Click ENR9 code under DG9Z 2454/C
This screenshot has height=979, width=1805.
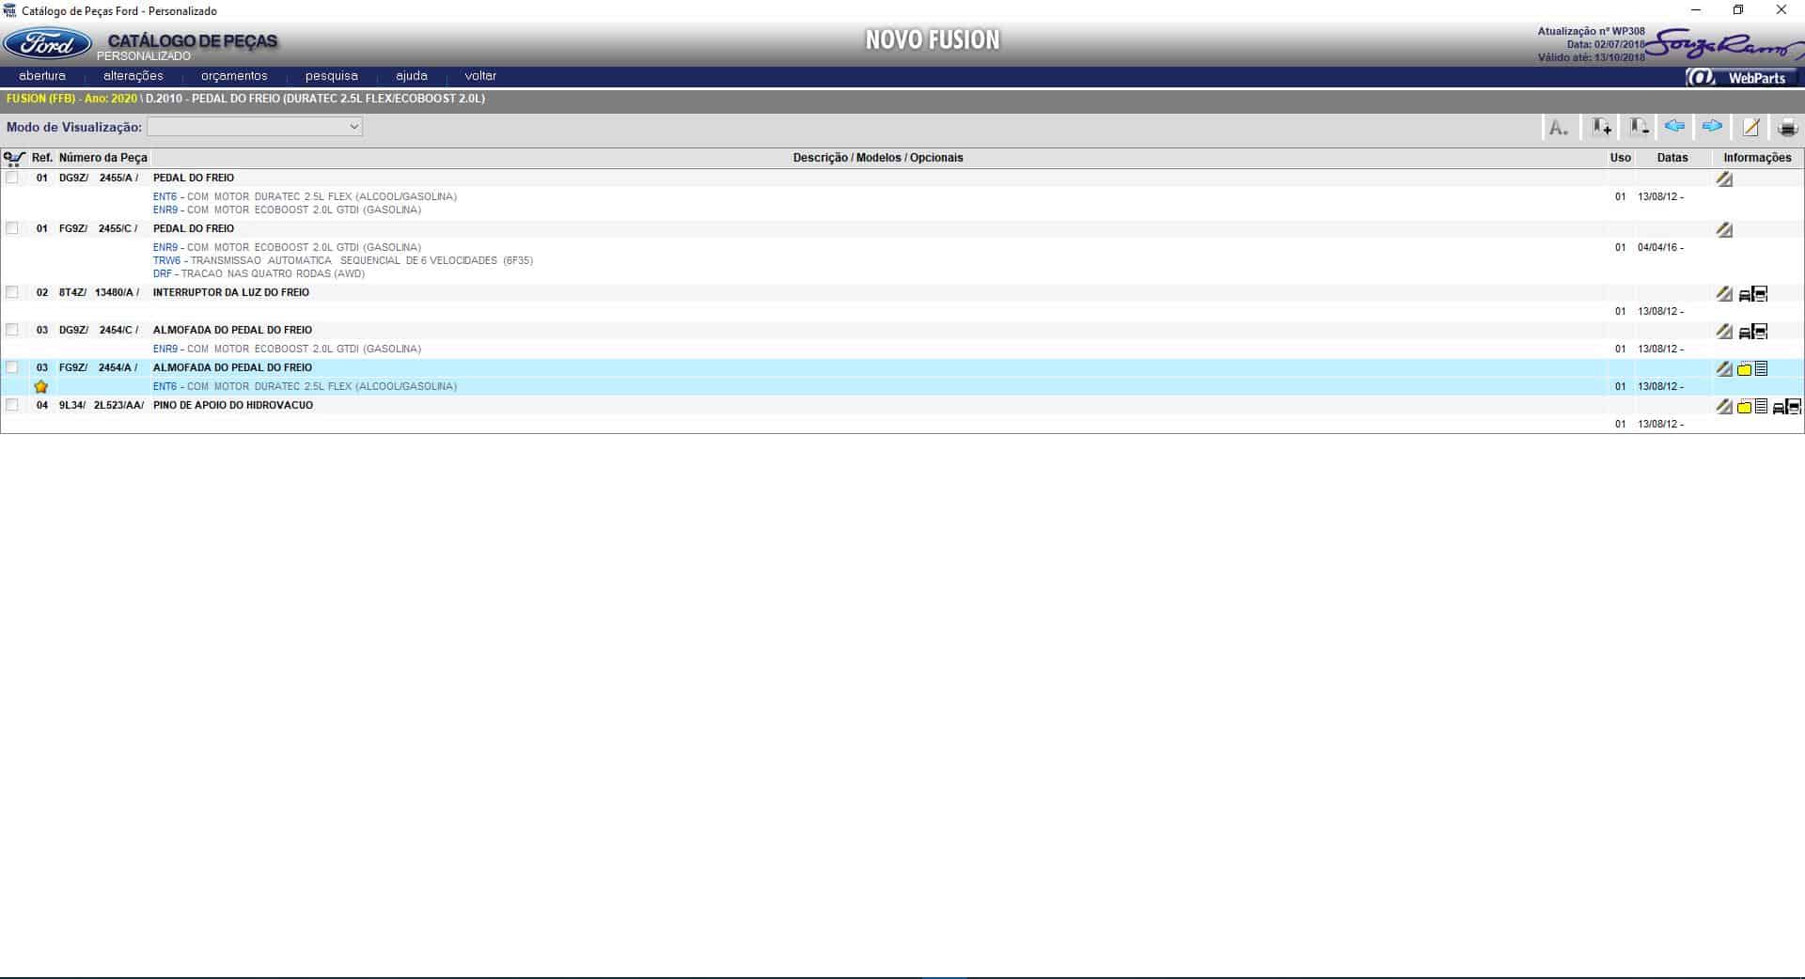point(165,349)
